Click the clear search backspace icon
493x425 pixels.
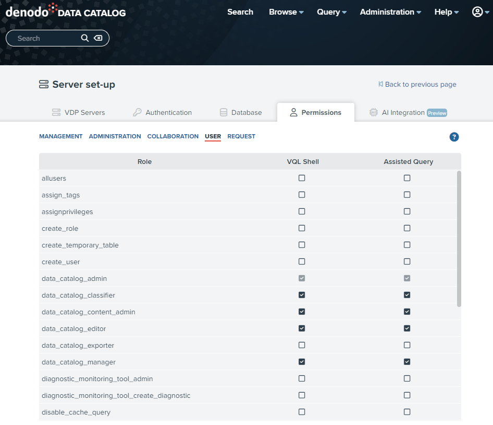pyautogui.click(x=98, y=38)
